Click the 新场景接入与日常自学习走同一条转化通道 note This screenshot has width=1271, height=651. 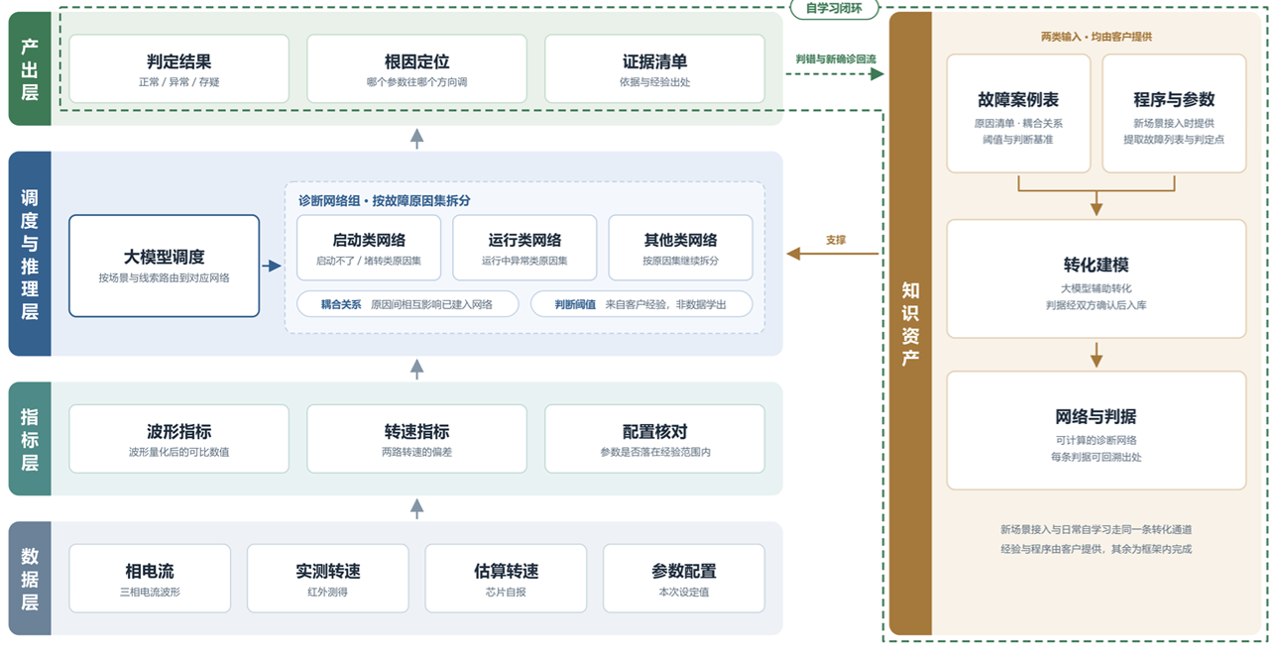point(1097,530)
